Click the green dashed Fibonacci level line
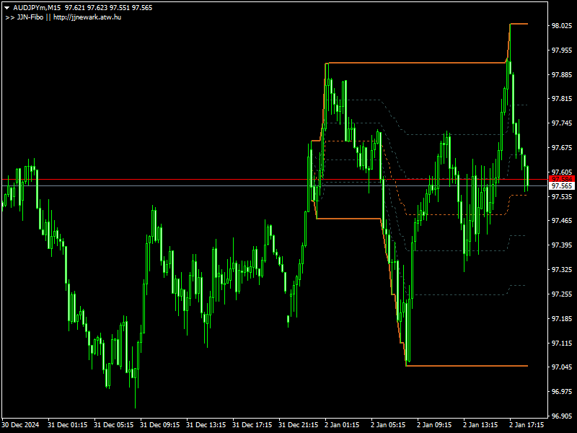Screen dimensions: 577x433 [x=447, y=134]
